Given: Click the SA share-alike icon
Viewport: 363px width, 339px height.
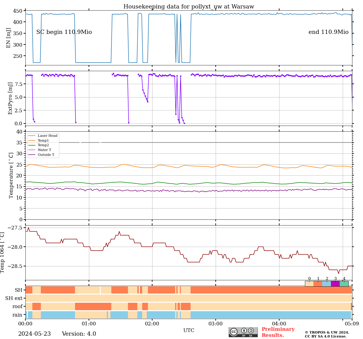Looking at the screenshot, I should [250, 331].
